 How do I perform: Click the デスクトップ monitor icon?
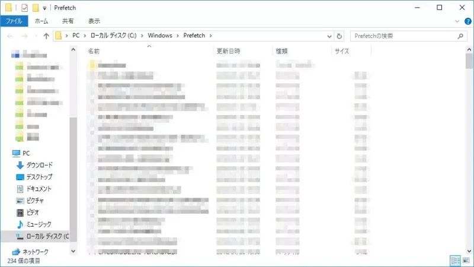20,177
